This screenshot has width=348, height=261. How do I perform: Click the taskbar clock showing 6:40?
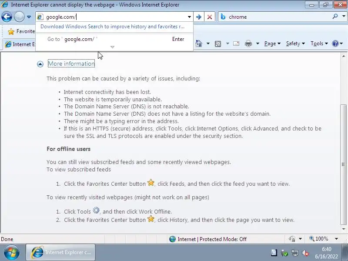[326, 253]
